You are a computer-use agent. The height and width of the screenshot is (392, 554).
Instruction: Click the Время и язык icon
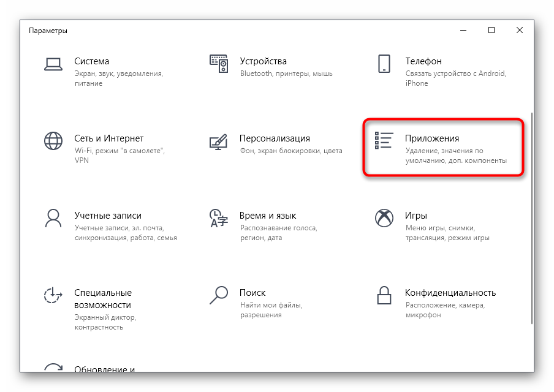pos(219,217)
